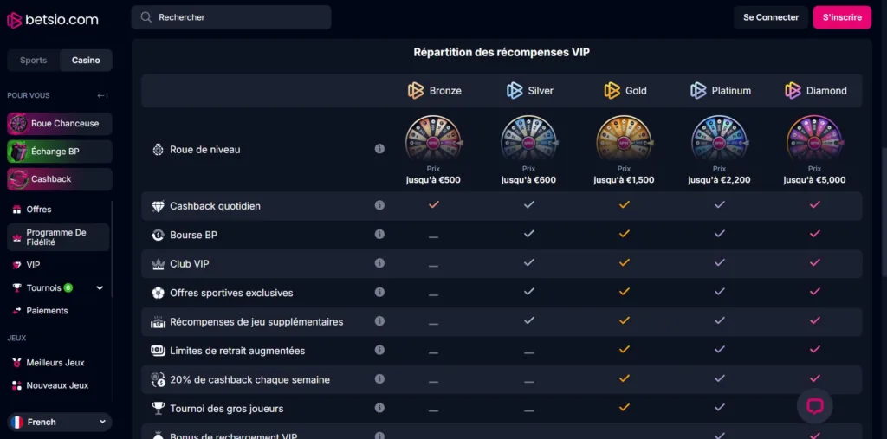Open Programme De Fidélité menu item
The width and height of the screenshot is (887, 439).
57,237
